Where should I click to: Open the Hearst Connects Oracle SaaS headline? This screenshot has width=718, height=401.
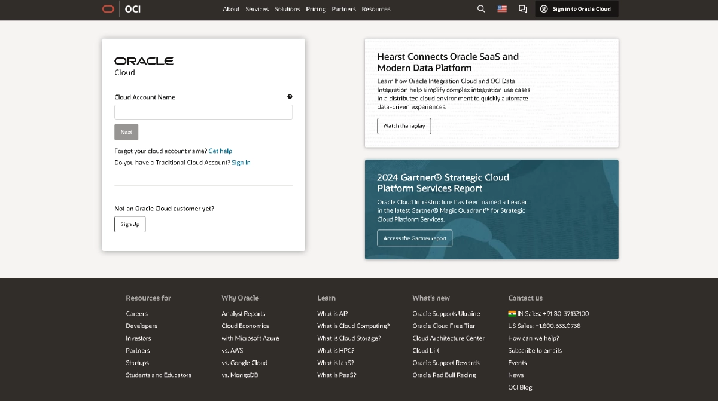(x=448, y=62)
